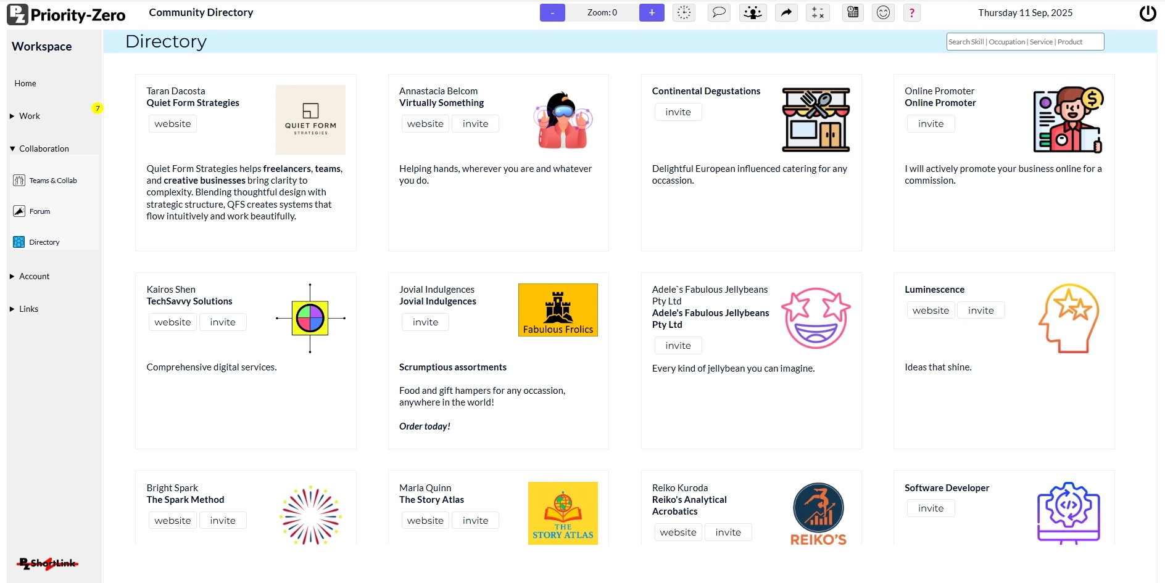The image size is (1165, 583).
Task: Invite Continental Degustations
Action: tap(678, 112)
